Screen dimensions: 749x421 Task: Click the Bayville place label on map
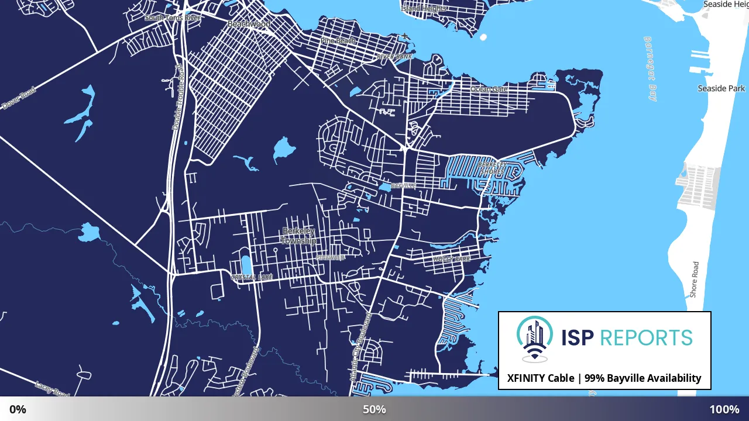click(403, 185)
